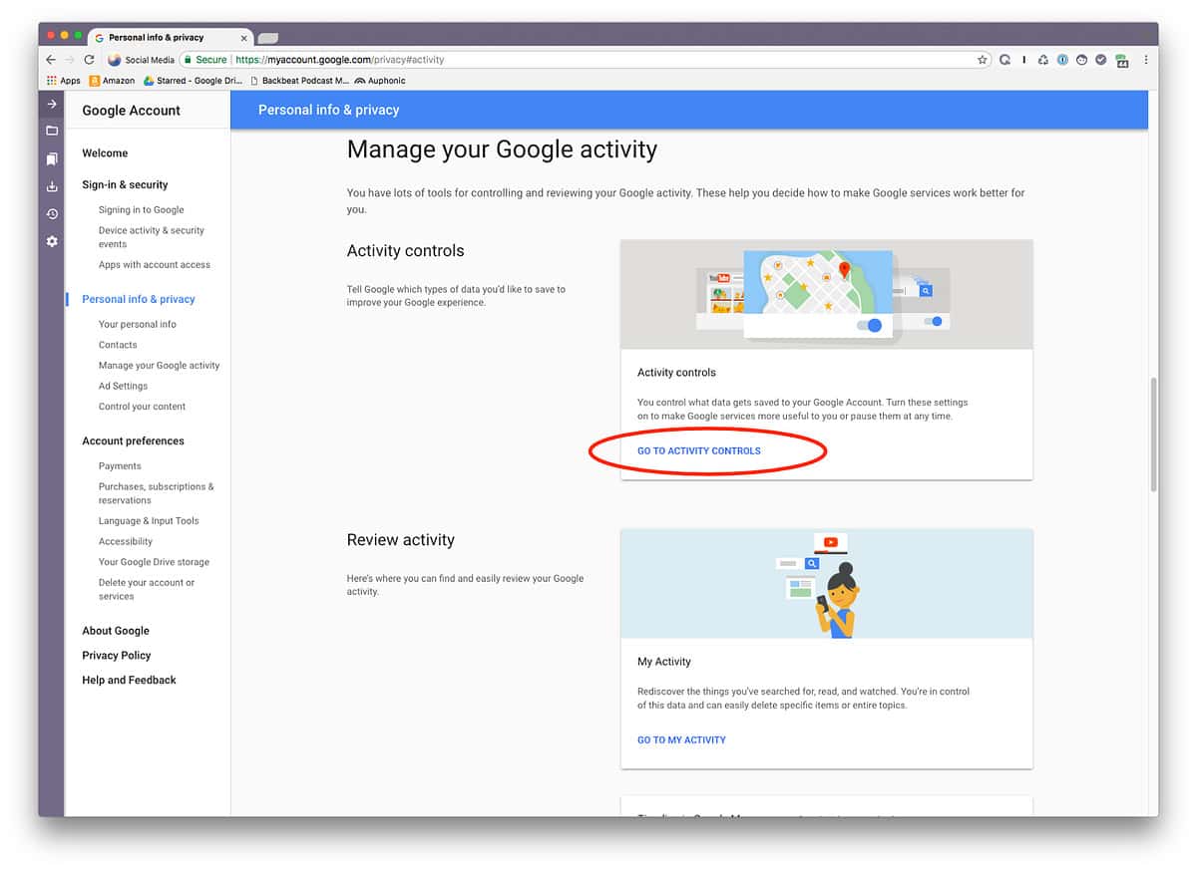The width and height of the screenshot is (1197, 870).
Task: Open Payments in the sidebar
Action: tap(120, 466)
